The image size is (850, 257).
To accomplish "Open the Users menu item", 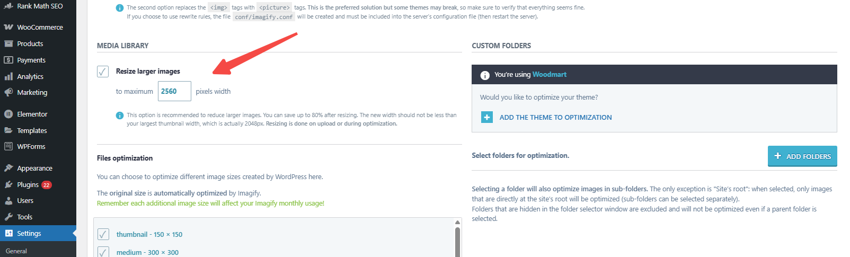I will [x=25, y=200].
